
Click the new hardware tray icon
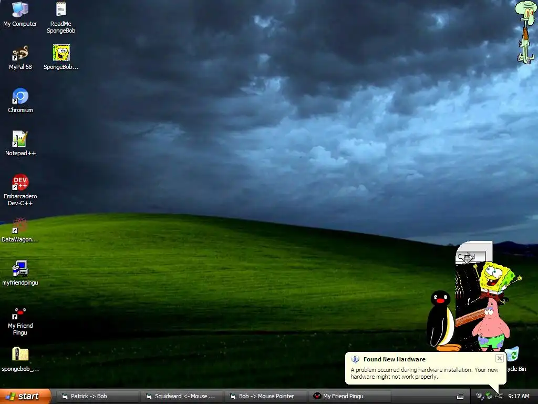499,397
